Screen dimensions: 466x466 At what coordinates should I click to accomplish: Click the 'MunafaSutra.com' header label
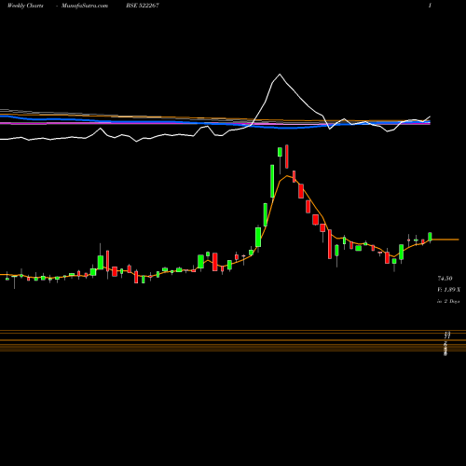[x=85, y=6]
